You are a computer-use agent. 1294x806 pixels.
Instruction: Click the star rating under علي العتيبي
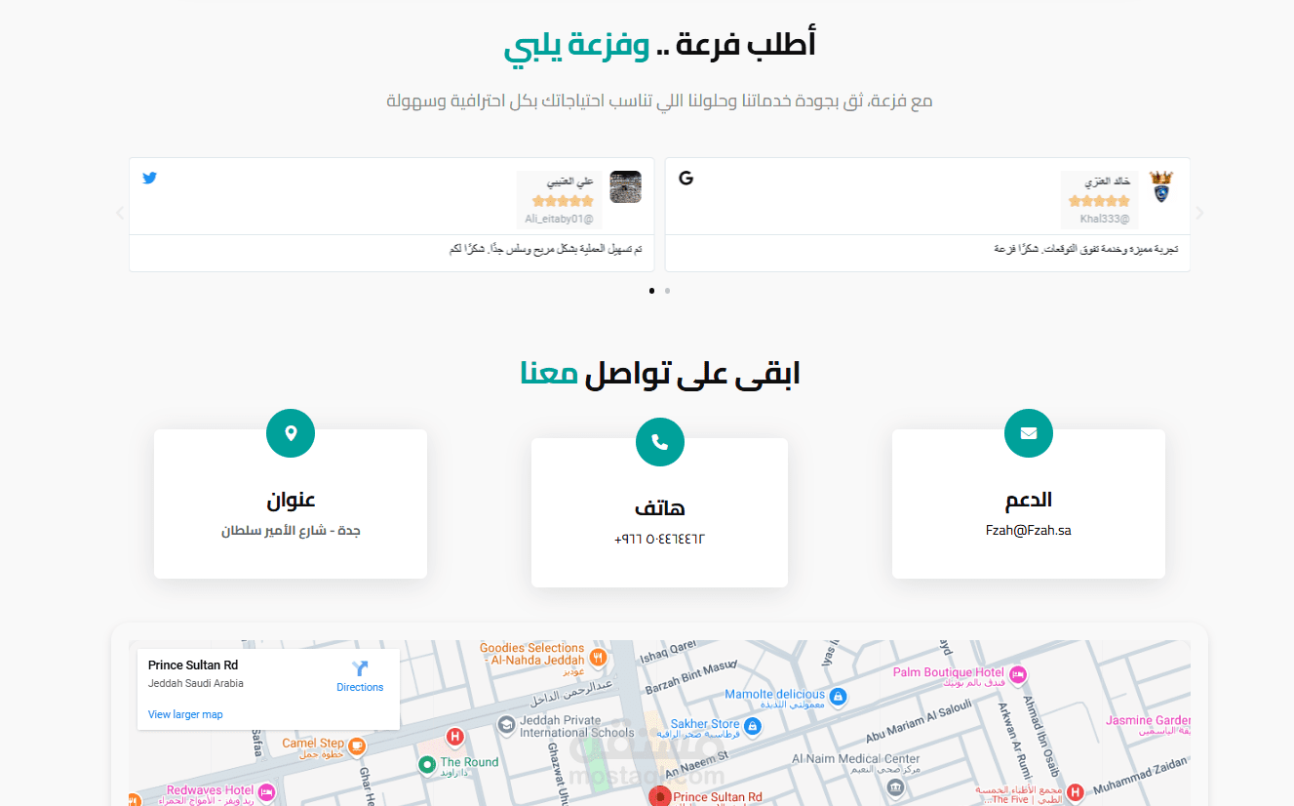tap(563, 201)
